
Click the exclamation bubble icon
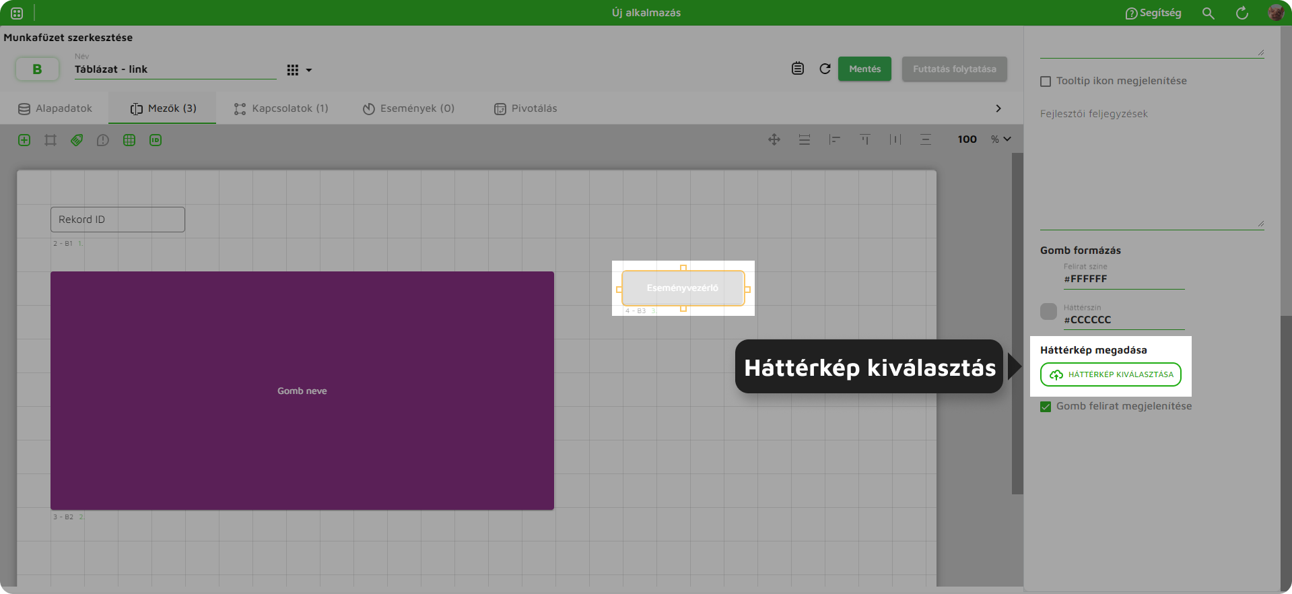[x=103, y=140]
